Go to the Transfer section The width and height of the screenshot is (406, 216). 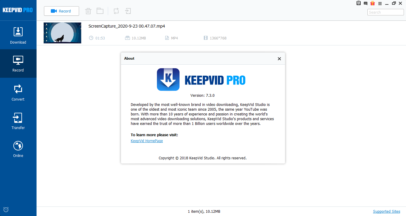point(18,121)
